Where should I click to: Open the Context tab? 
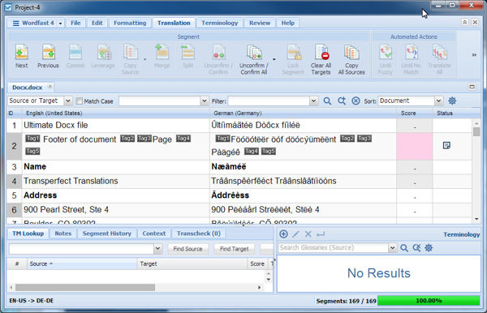point(153,234)
